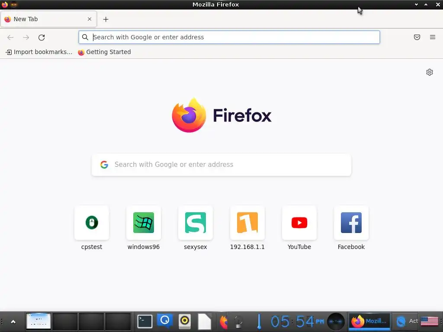Image resolution: width=443 pixels, height=332 pixels.
Task: Click the forward navigation arrow
Action: (26, 37)
